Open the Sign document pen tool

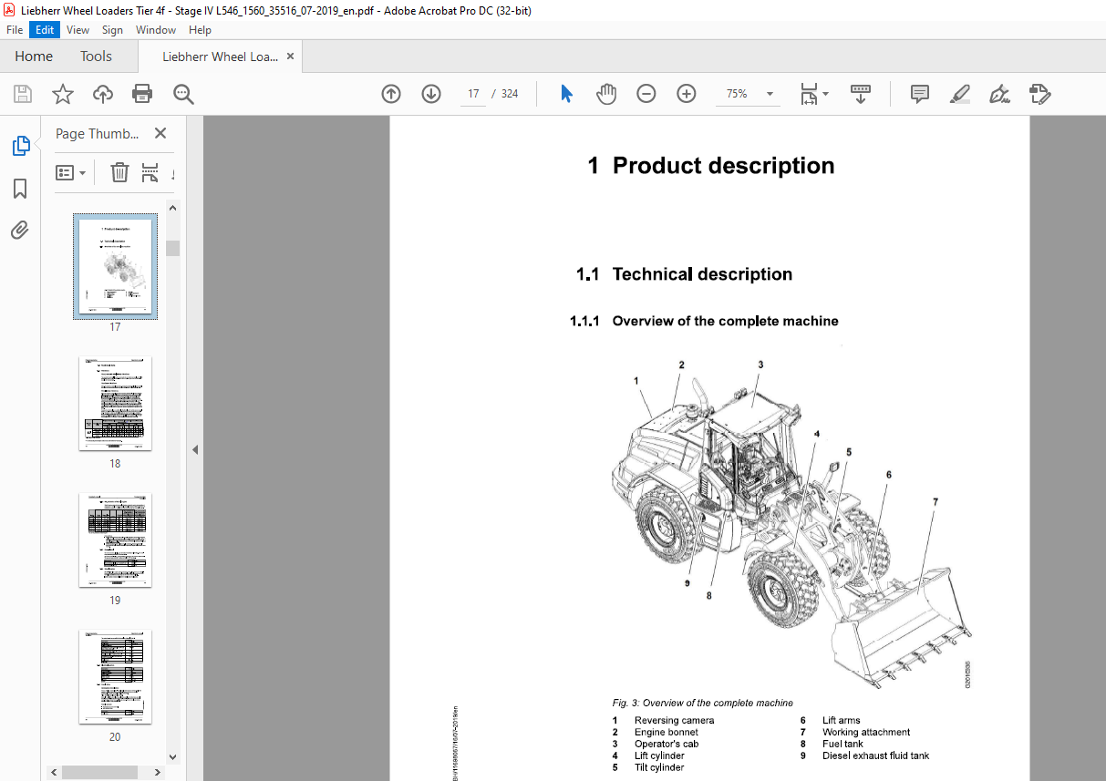pyautogui.click(x=1000, y=94)
